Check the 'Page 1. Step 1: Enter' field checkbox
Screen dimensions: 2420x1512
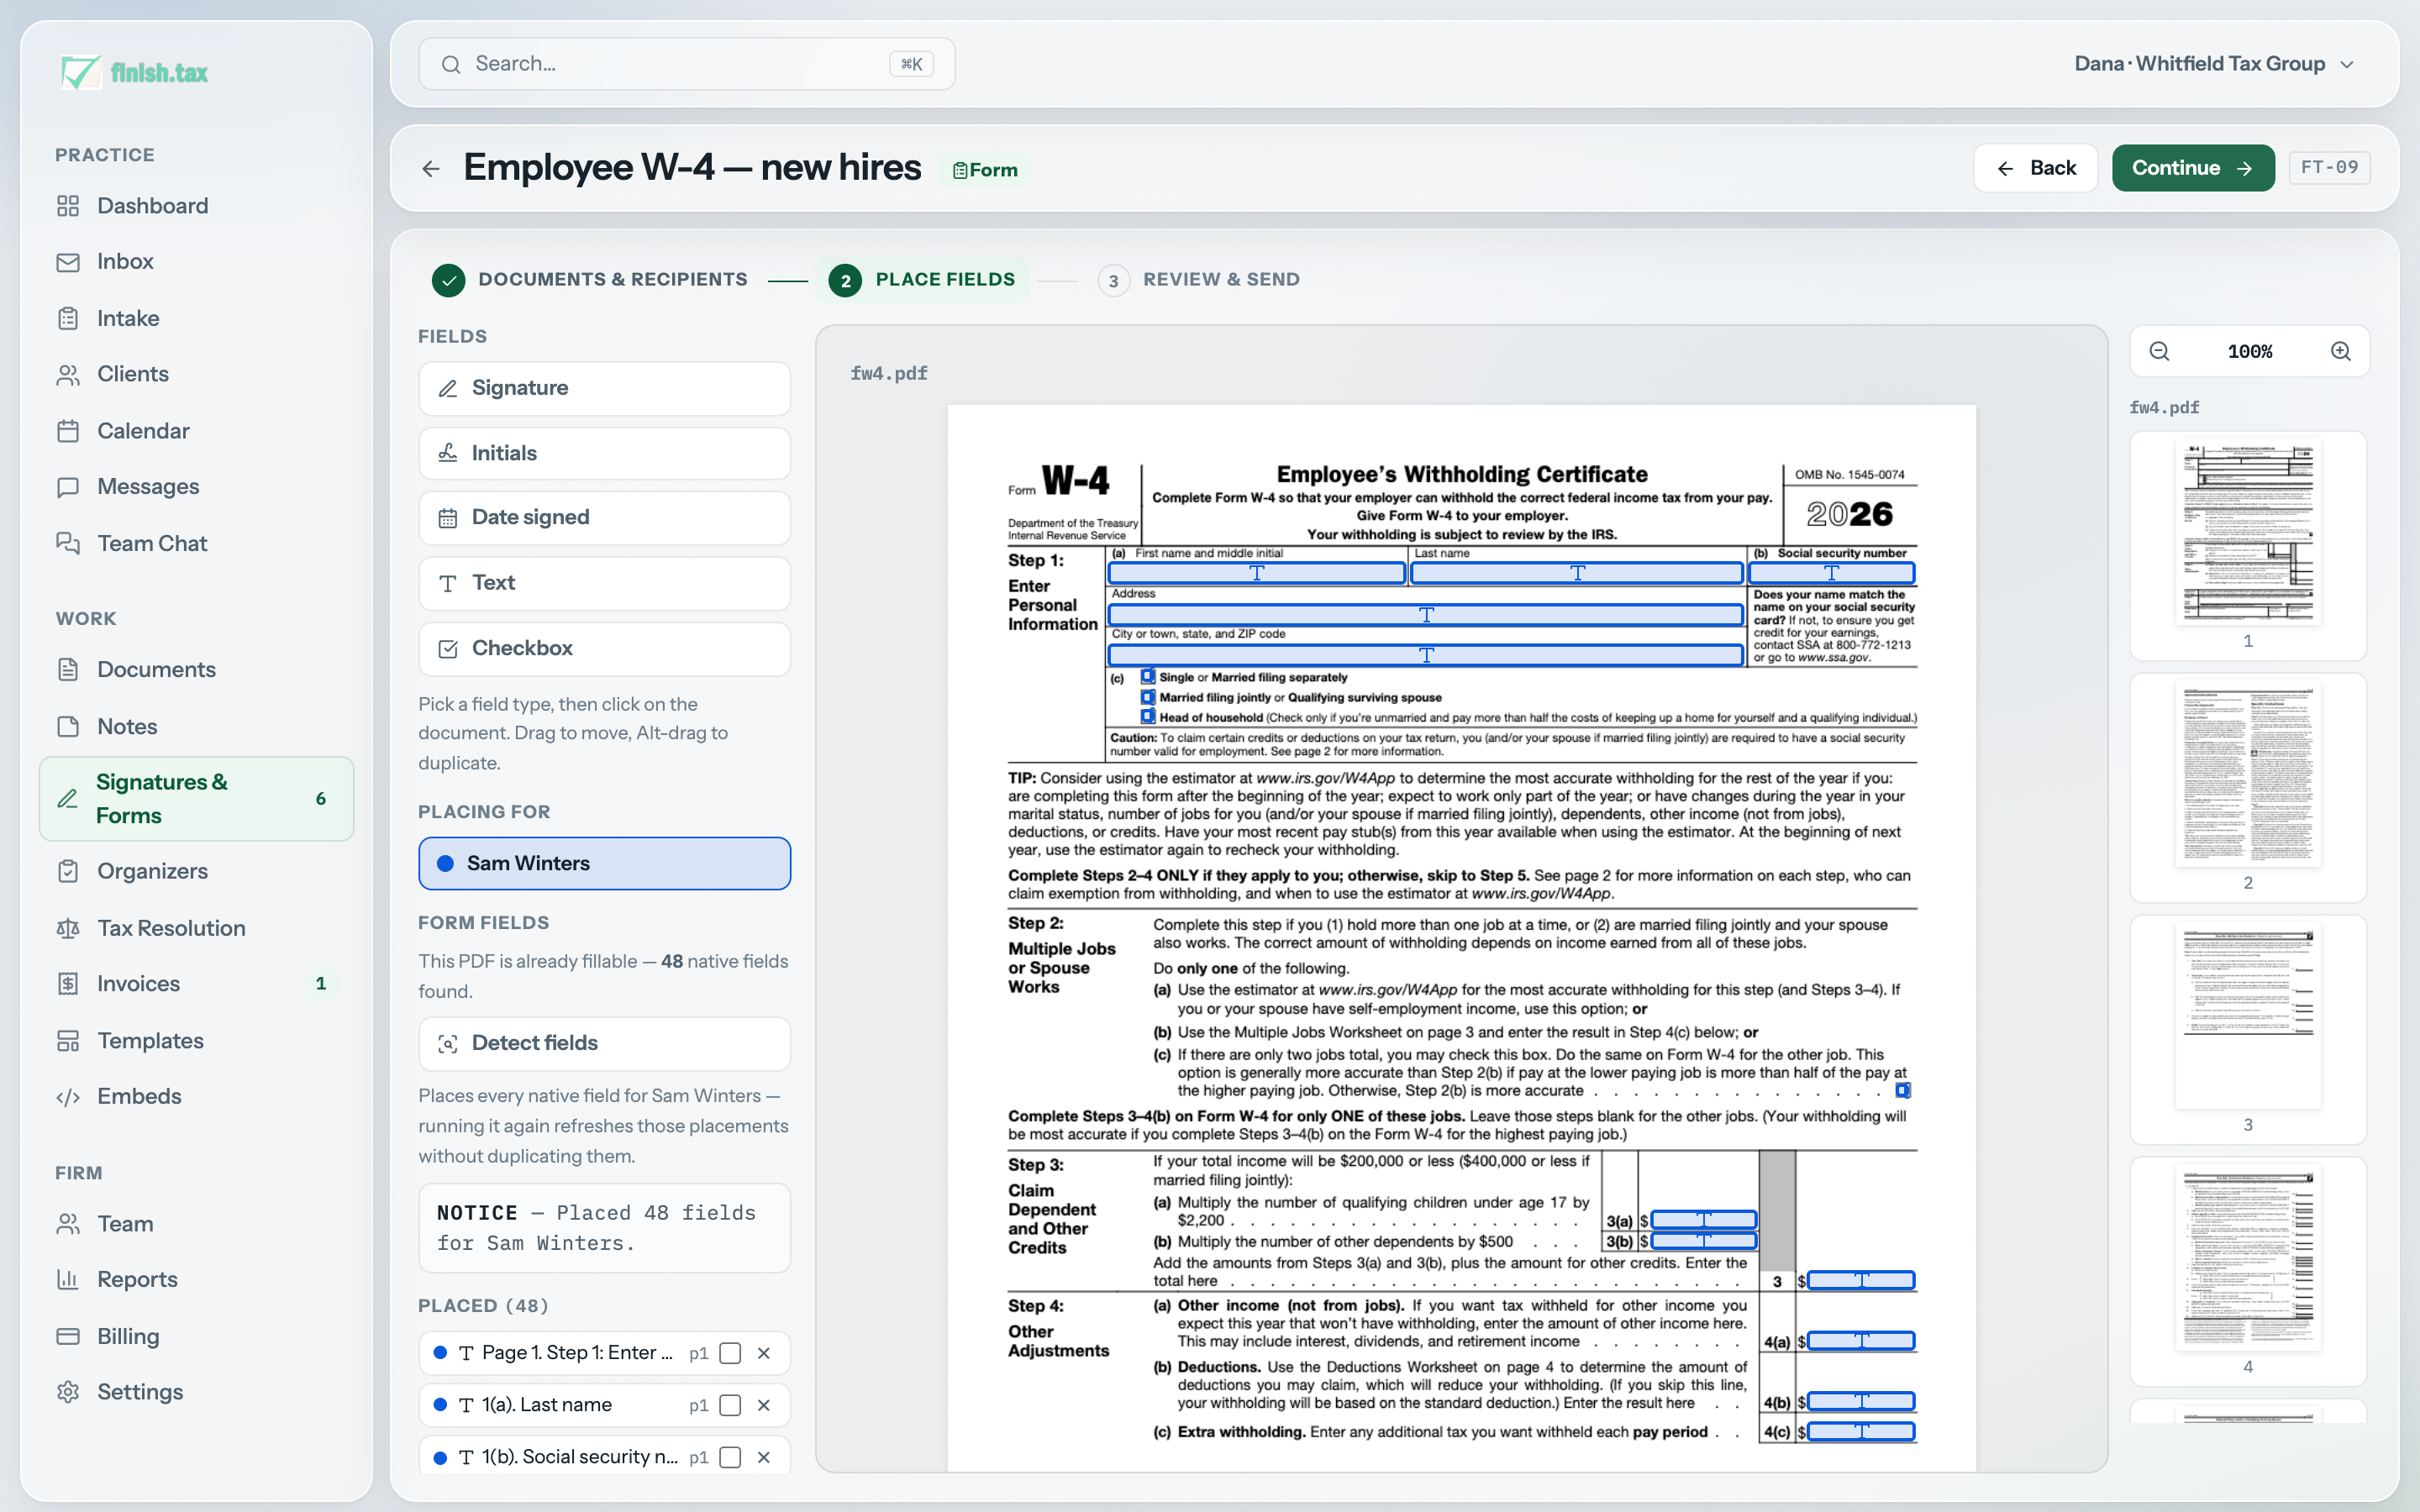[731, 1353]
